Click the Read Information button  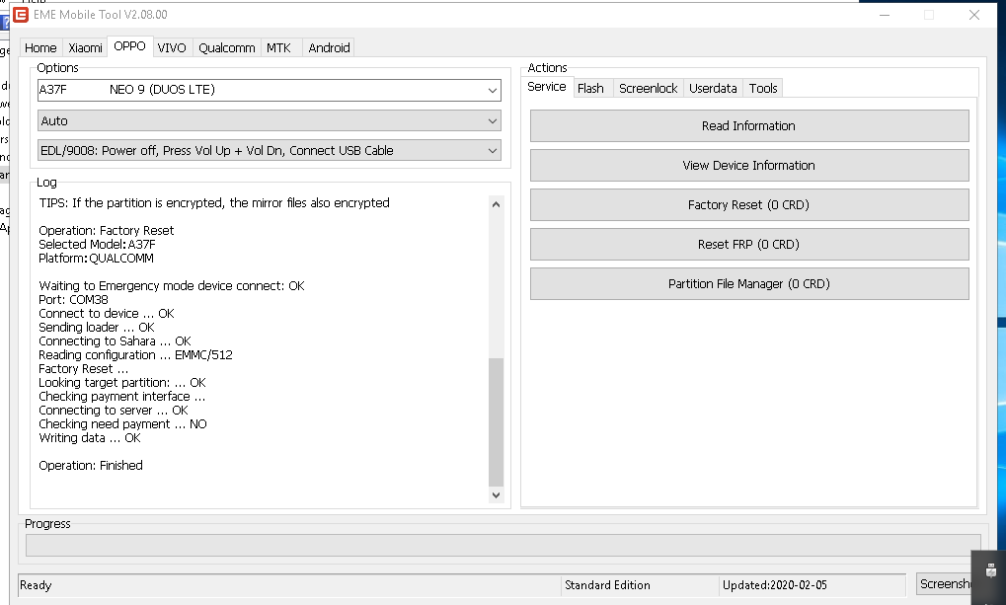pos(749,125)
